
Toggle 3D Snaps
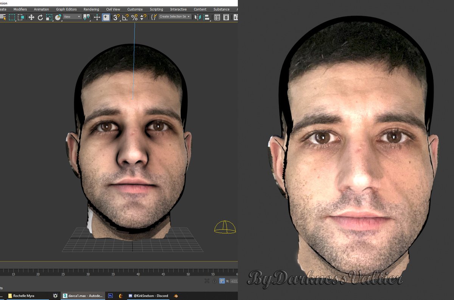[x=117, y=17]
